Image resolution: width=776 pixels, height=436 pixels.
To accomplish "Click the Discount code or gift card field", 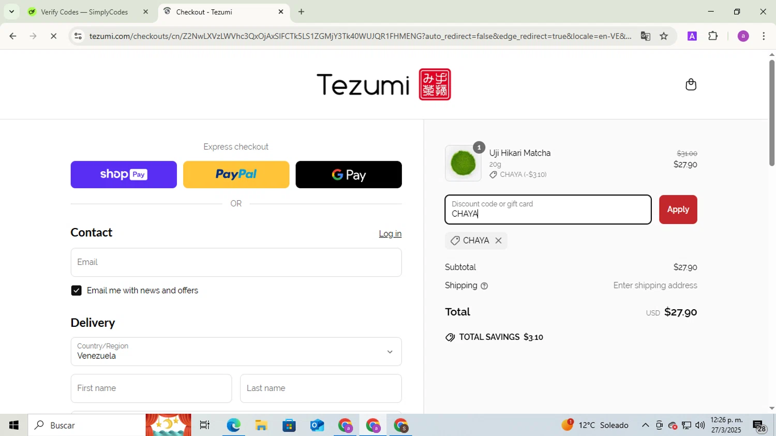I will tap(548, 209).
